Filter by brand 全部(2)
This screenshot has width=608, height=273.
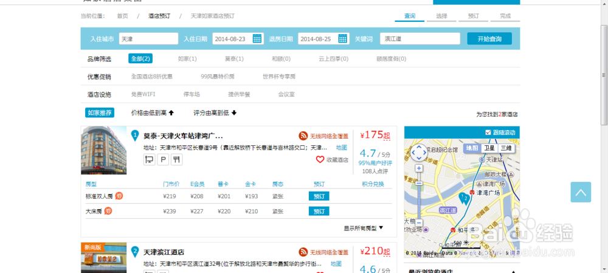click(140, 58)
